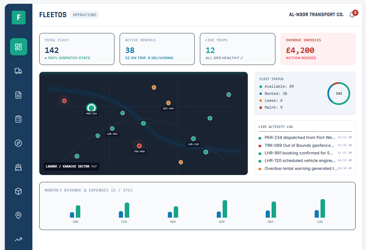
Task: Click the APR green revenue bar
Action: coord(225,209)
